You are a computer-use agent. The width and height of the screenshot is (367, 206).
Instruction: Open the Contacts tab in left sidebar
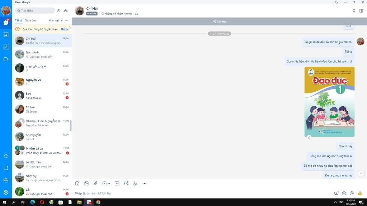click(6, 35)
